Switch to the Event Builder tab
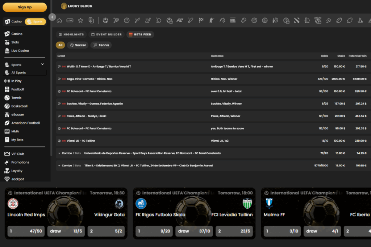This screenshot has width=371, height=247. tap(106, 35)
